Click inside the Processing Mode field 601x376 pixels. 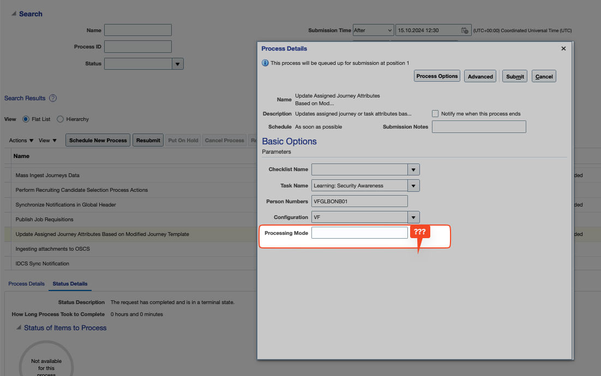359,232
